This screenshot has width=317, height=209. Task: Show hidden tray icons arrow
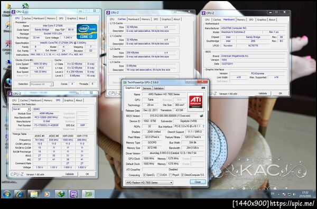[x=278, y=194]
